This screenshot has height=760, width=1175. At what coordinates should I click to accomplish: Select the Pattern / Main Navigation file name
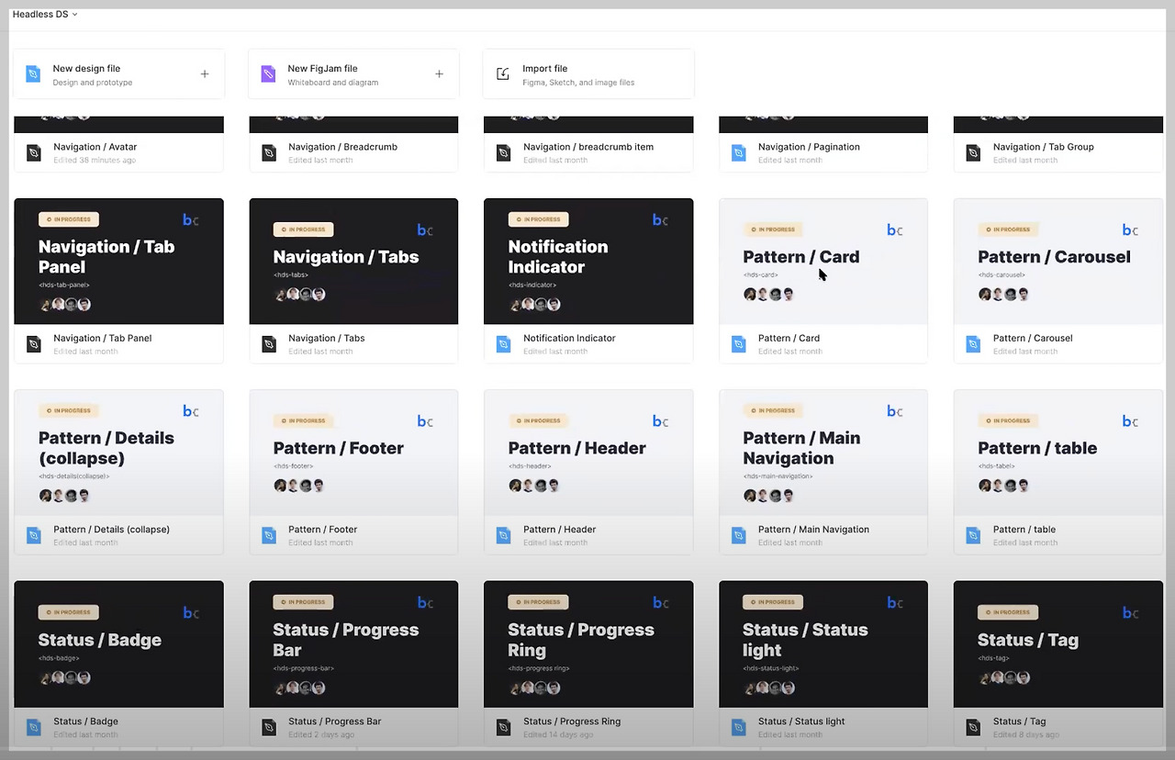(x=813, y=529)
